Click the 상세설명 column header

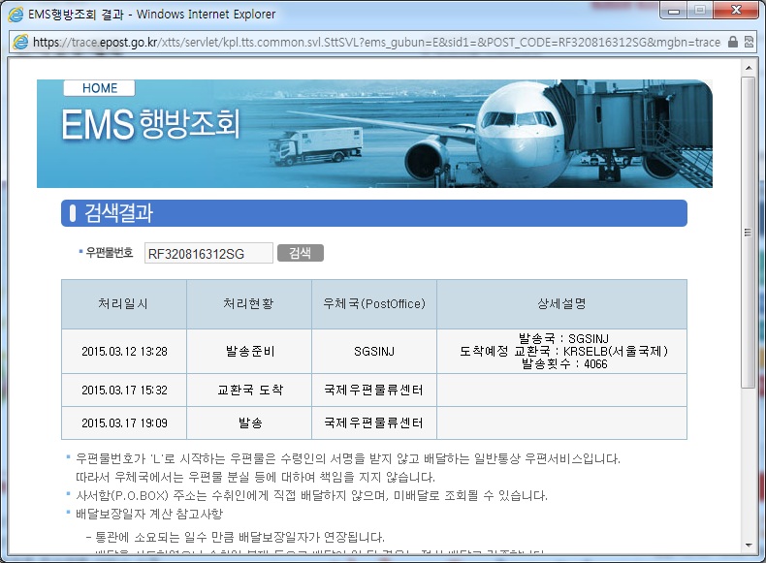(561, 303)
